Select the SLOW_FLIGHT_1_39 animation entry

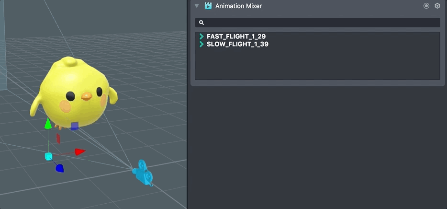point(237,44)
